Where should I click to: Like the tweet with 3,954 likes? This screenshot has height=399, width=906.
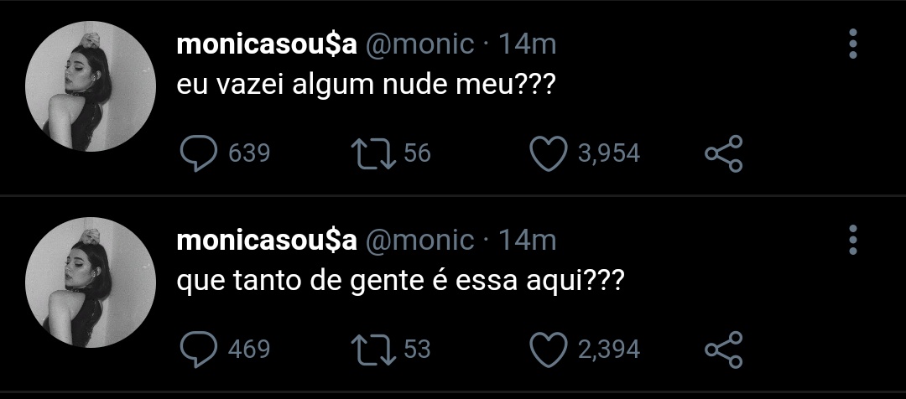549,153
